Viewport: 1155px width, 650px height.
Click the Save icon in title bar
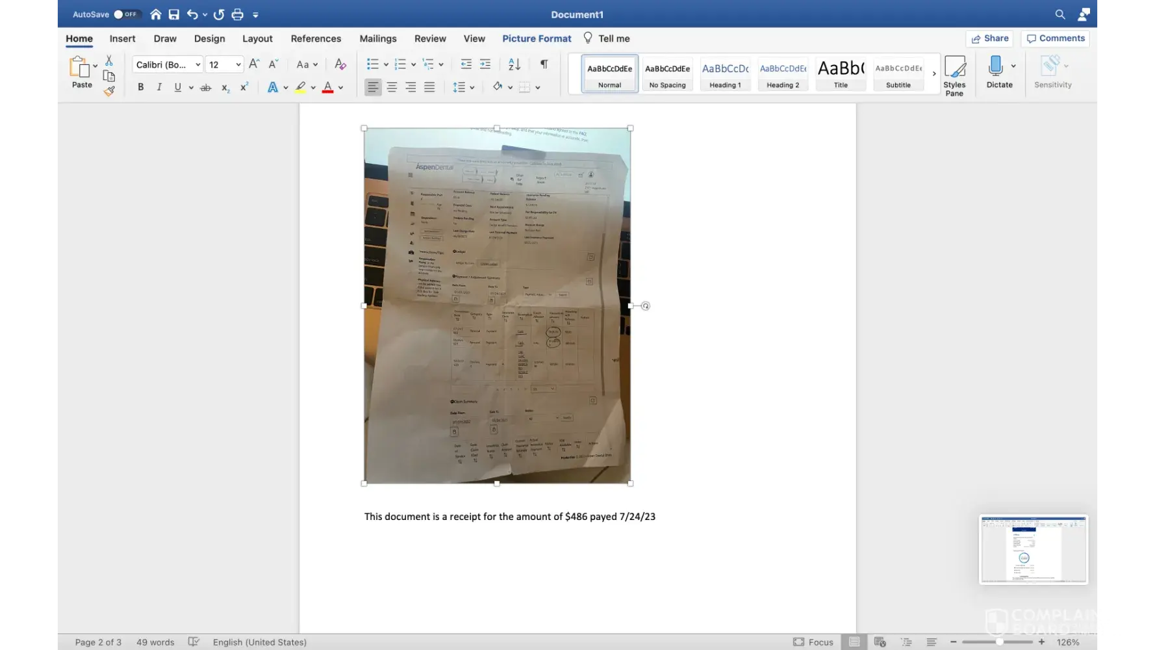point(174,14)
